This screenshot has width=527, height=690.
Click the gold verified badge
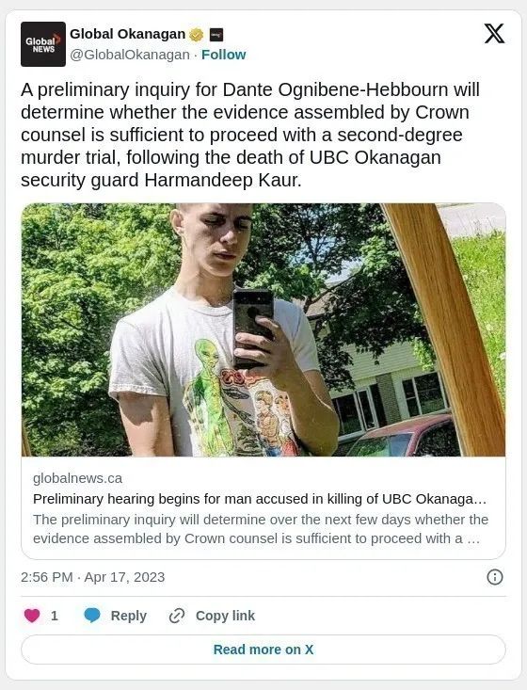point(196,34)
